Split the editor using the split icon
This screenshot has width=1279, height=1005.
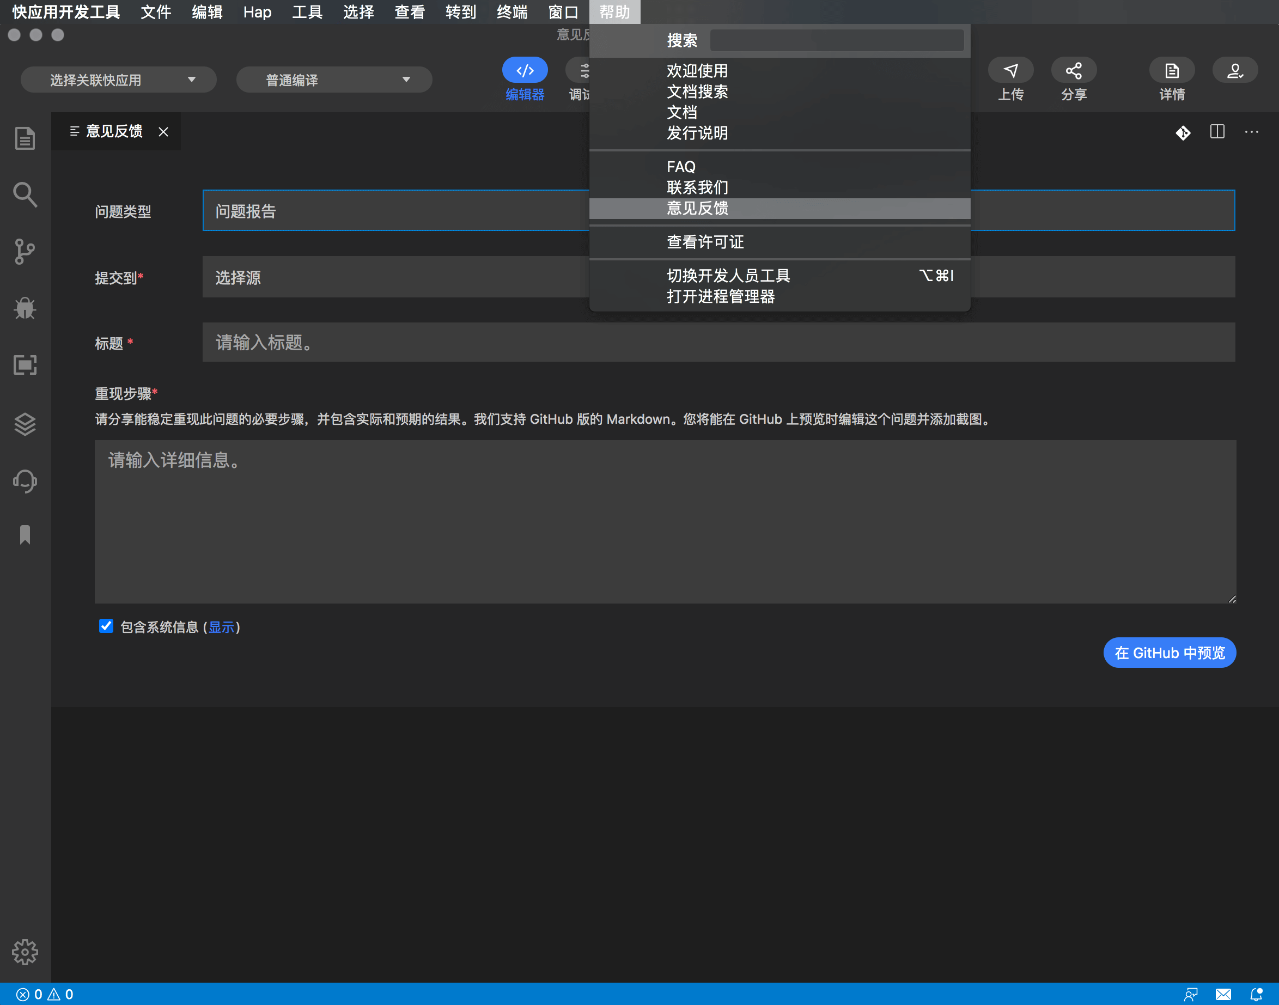point(1217,132)
